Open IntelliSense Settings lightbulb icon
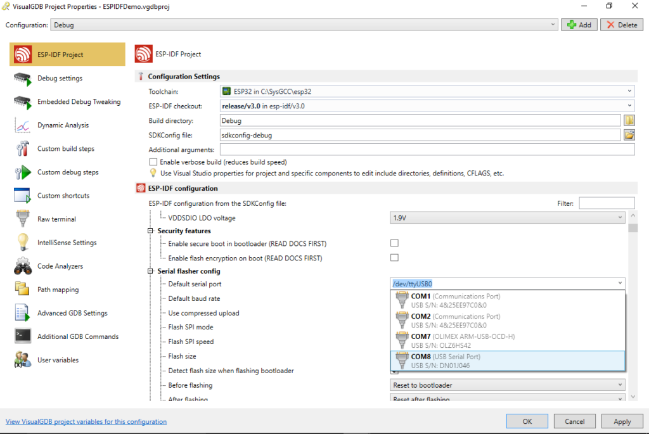The height and width of the screenshot is (434, 649). (x=22, y=243)
